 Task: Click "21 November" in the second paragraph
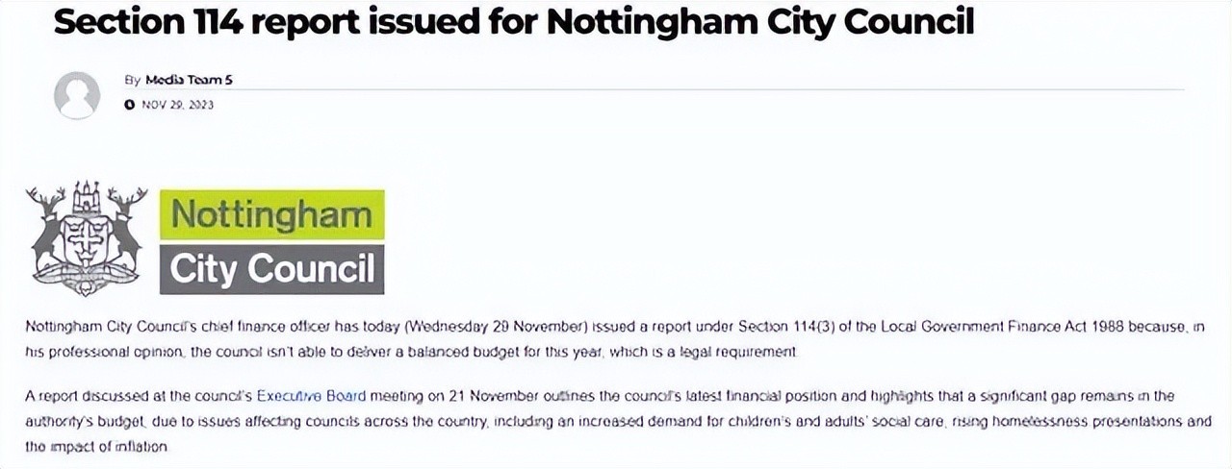[x=461, y=396]
